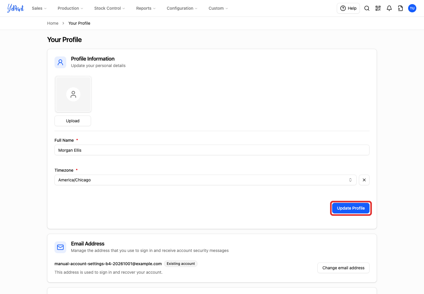Go to Home breadcrumb link
This screenshot has width=424, height=294.
53,23
